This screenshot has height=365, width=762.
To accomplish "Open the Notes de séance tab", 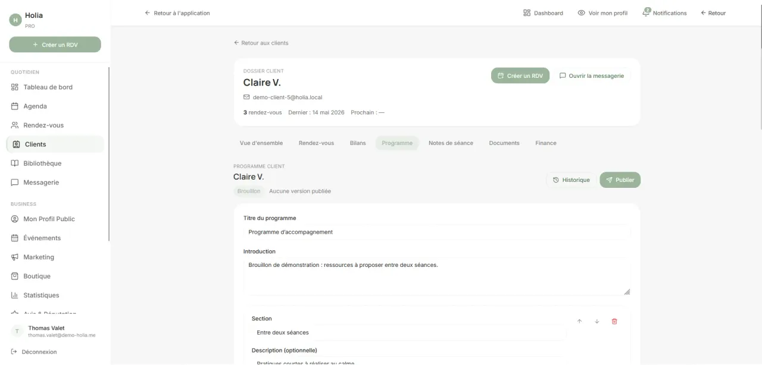I will [451, 143].
